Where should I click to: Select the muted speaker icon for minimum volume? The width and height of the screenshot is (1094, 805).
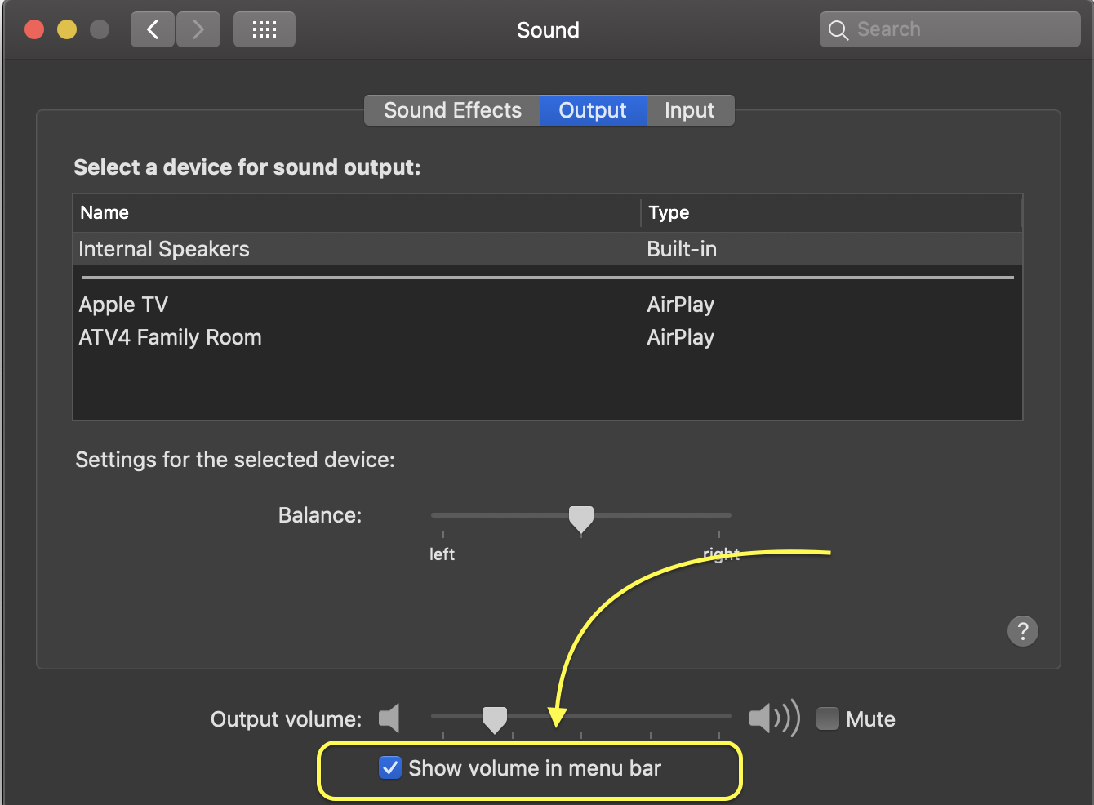point(389,718)
